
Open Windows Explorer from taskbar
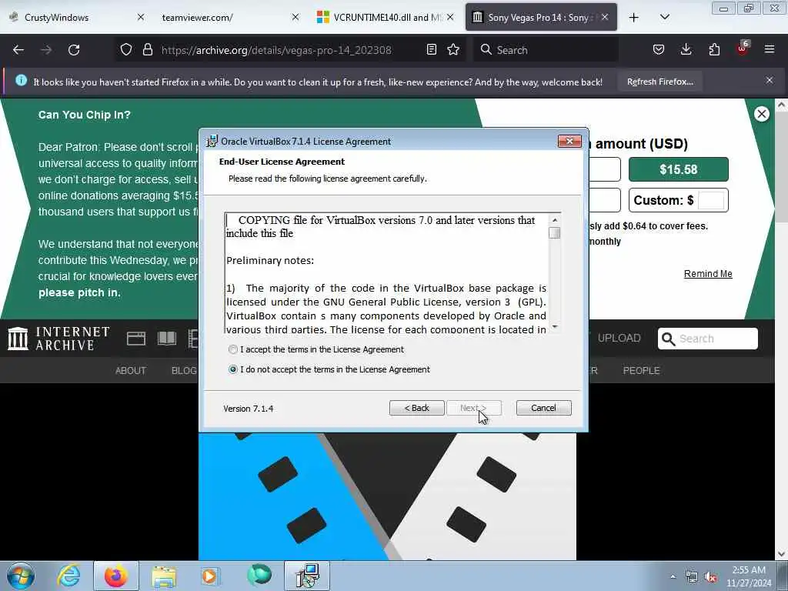[164, 576]
